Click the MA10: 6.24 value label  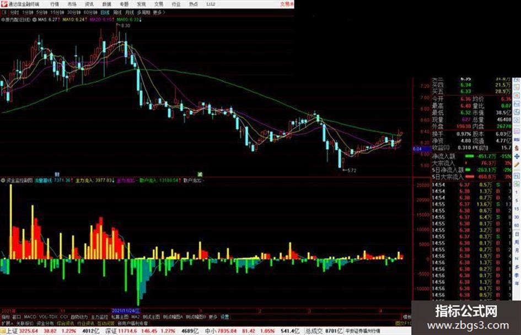click(73, 20)
